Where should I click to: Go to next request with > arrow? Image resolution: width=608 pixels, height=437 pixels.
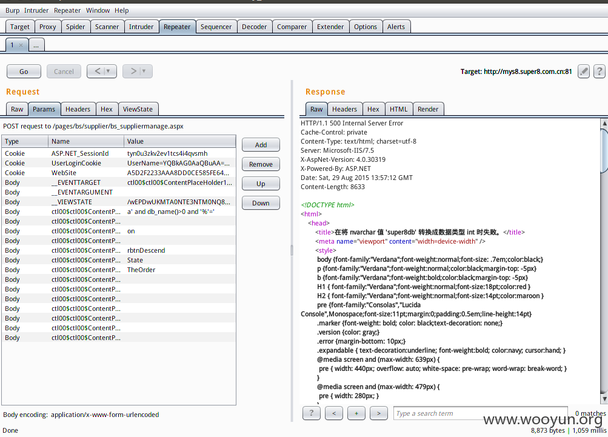click(x=133, y=71)
